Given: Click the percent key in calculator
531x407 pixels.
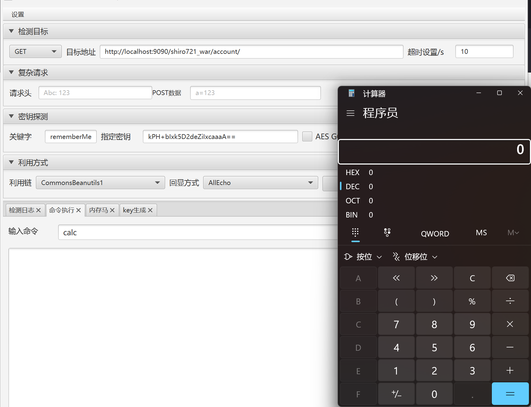Looking at the screenshot, I should point(472,301).
